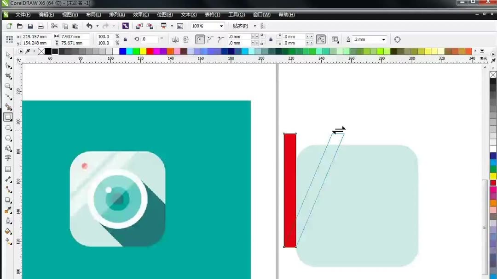Select the Polygon tool
This screenshot has height=279, width=497.
pos(8,138)
